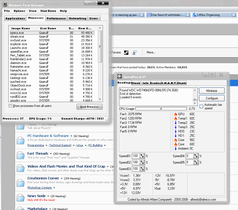
Task: Select steam.exe process row
Action: pyautogui.click(x=52, y=37)
